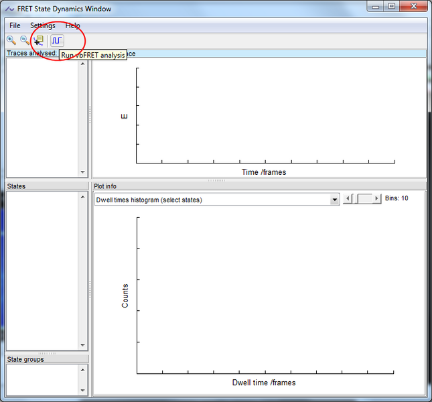The image size is (432, 402).
Task: Click the Bins slider thumb
Action: tap(365, 199)
